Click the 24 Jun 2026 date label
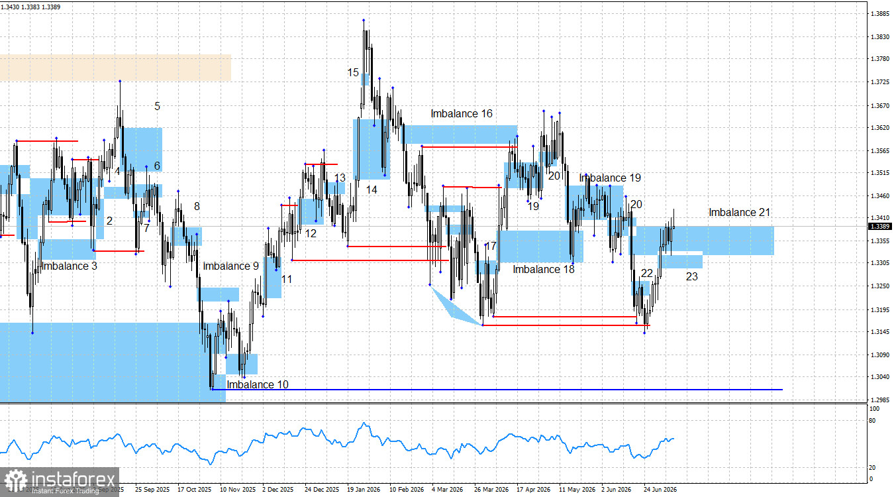Screen dimensions: 894x497 point(661,490)
